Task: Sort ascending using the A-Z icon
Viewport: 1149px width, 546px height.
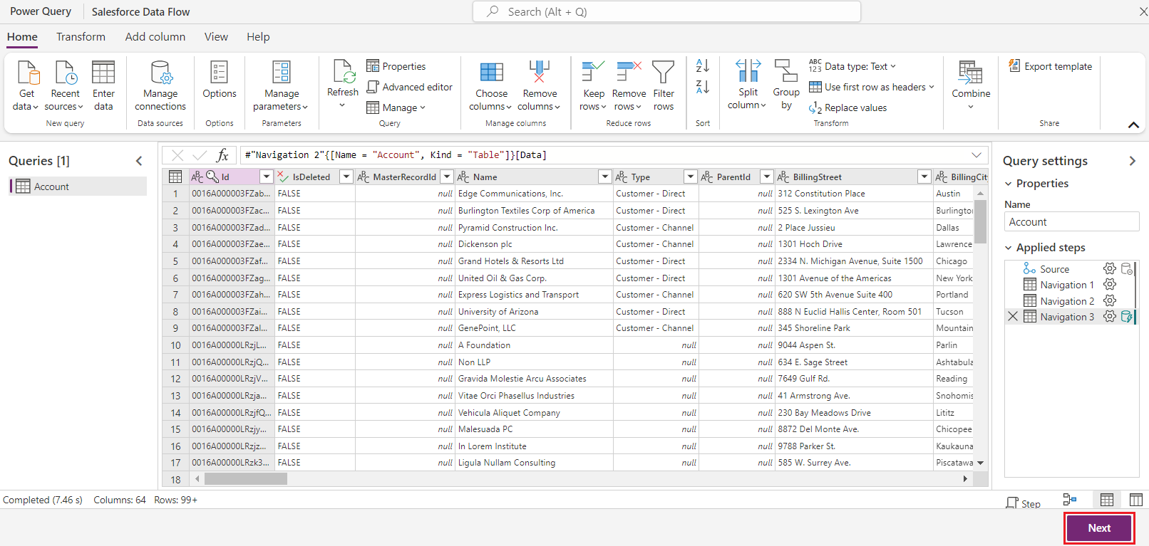Action: coord(702,65)
